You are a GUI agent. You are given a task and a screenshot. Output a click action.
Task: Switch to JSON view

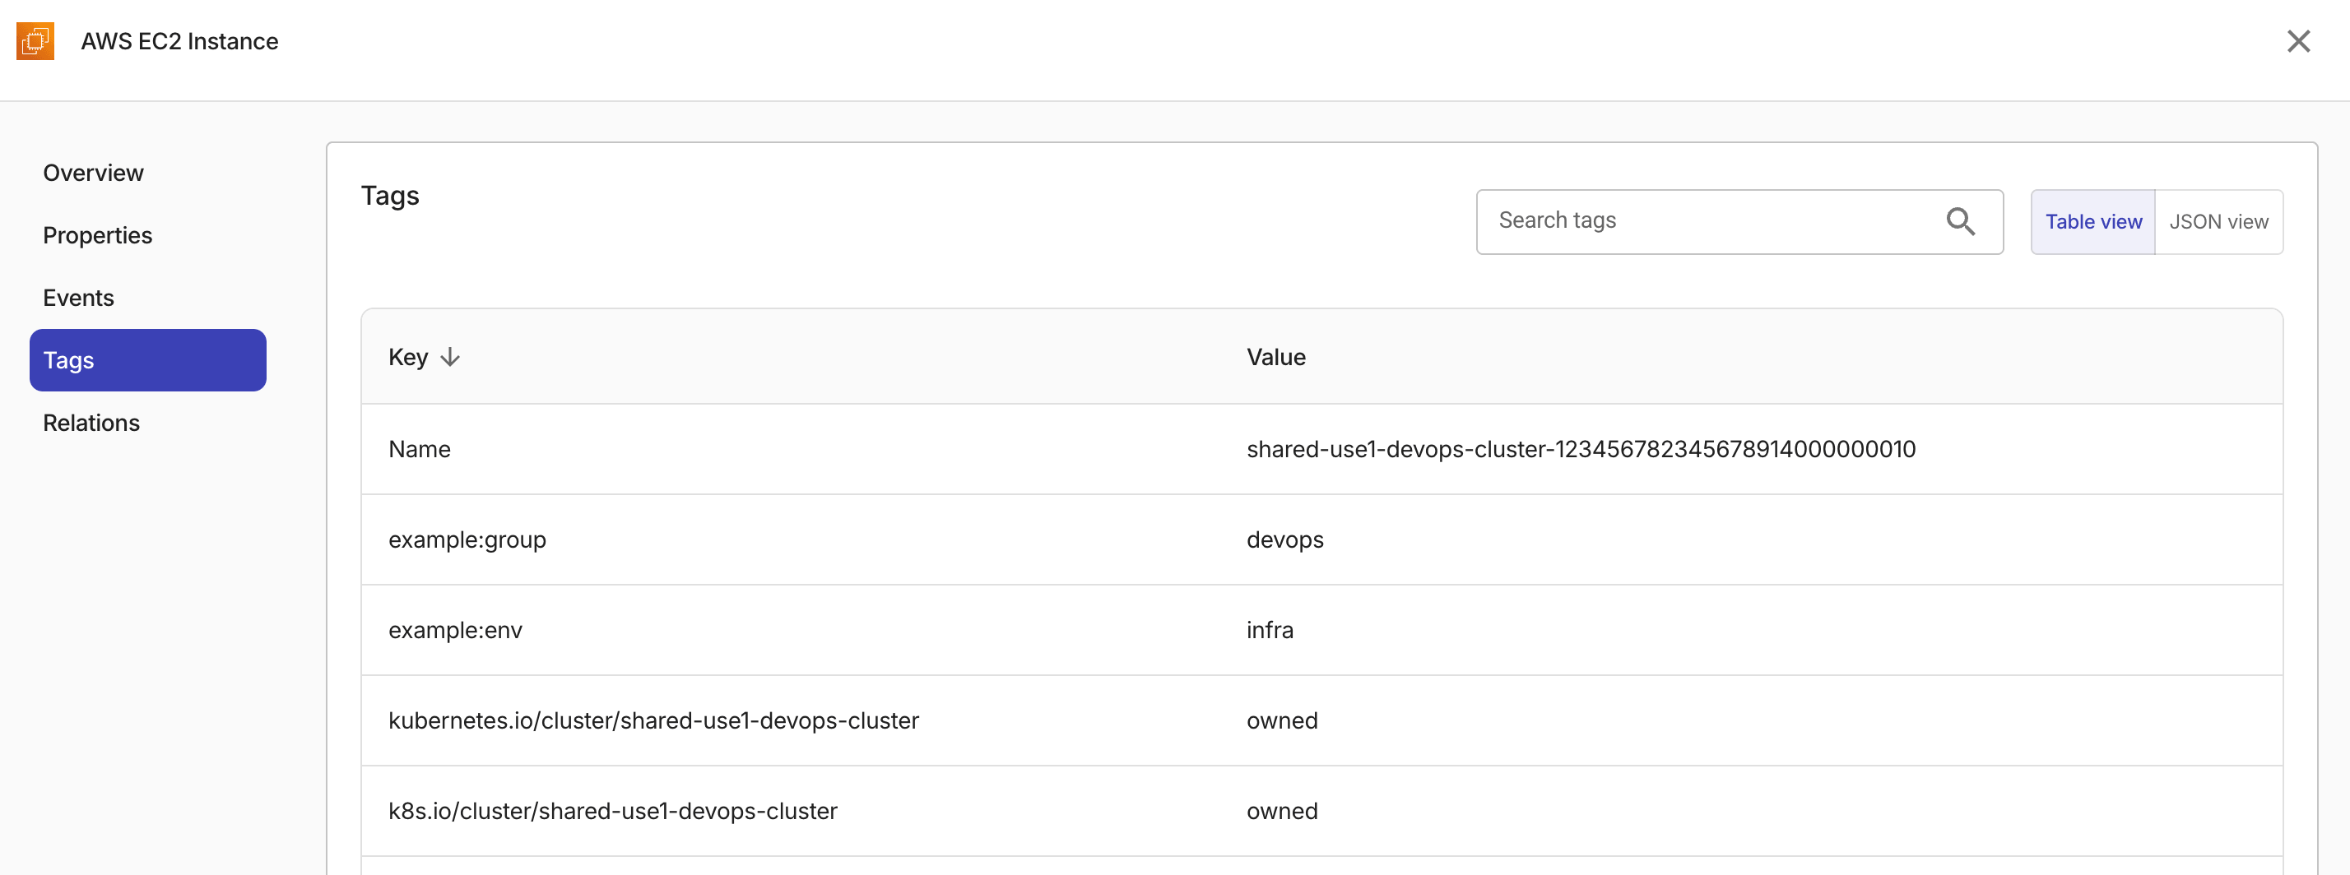click(2218, 221)
